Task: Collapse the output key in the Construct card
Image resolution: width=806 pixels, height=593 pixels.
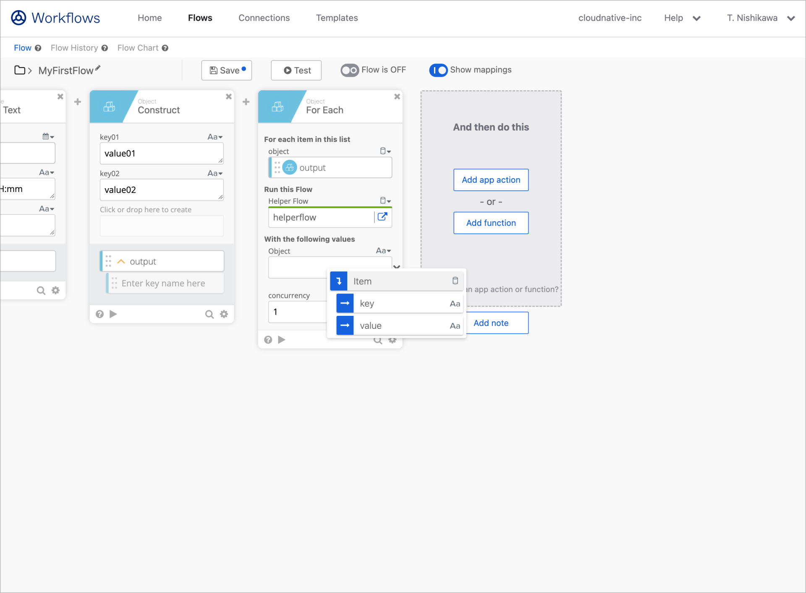Action: coord(121,261)
